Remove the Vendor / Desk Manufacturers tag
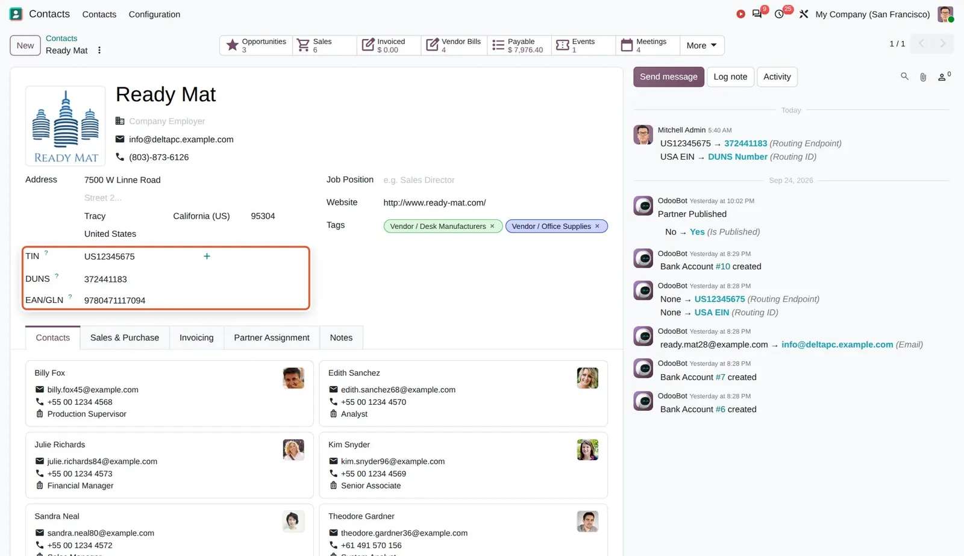Image resolution: width=964 pixels, height=556 pixels. tap(492, 226)
